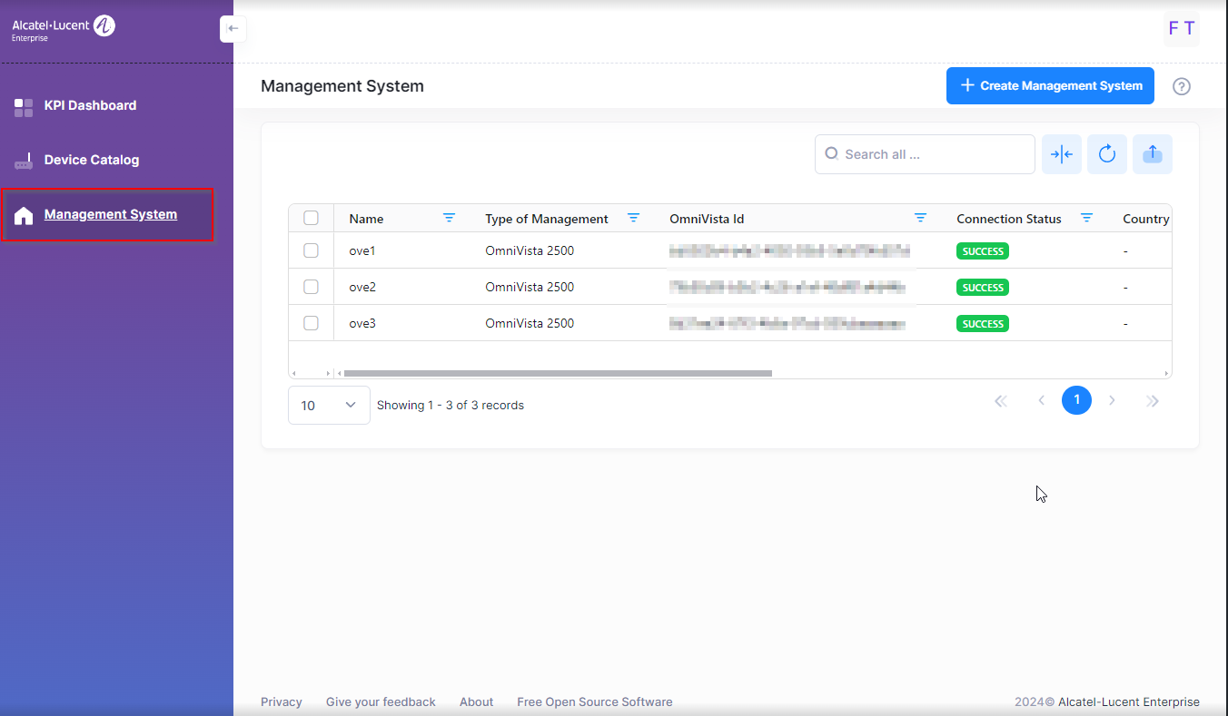Open the Give your feedback link
1228x716 pixels.
click(x=381, y=701)
